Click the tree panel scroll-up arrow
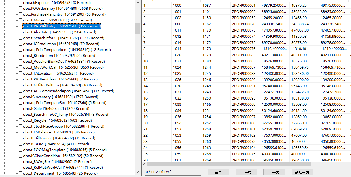Image resolution: width=351 pixels, height=177 pixels. point(138,2)
